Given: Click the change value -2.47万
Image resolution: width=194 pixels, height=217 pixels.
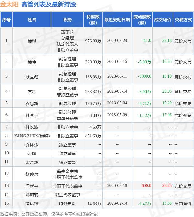Looking at the screenshot, I should 144,203.
